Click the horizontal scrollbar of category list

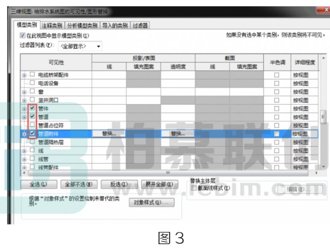coord(168,173)
